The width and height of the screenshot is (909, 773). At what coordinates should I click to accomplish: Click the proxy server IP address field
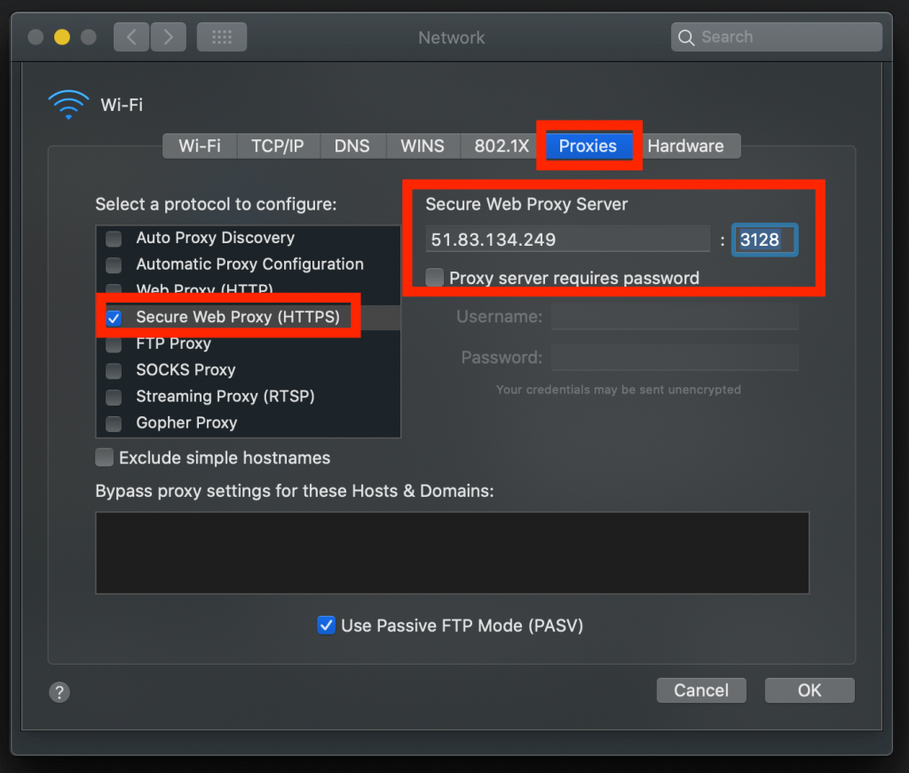point(567,240)
